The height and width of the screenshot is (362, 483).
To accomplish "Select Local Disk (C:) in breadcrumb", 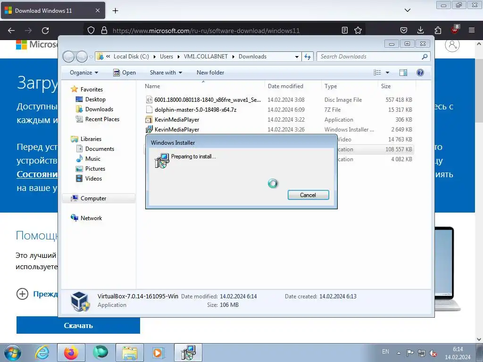I will 131,57.
